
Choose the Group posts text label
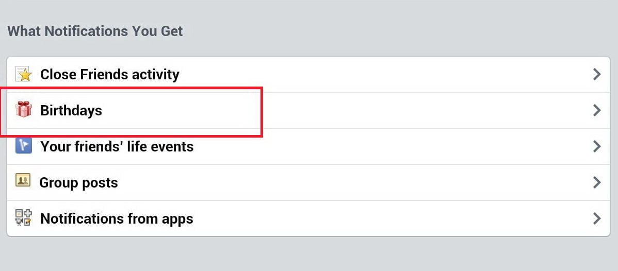79,183
